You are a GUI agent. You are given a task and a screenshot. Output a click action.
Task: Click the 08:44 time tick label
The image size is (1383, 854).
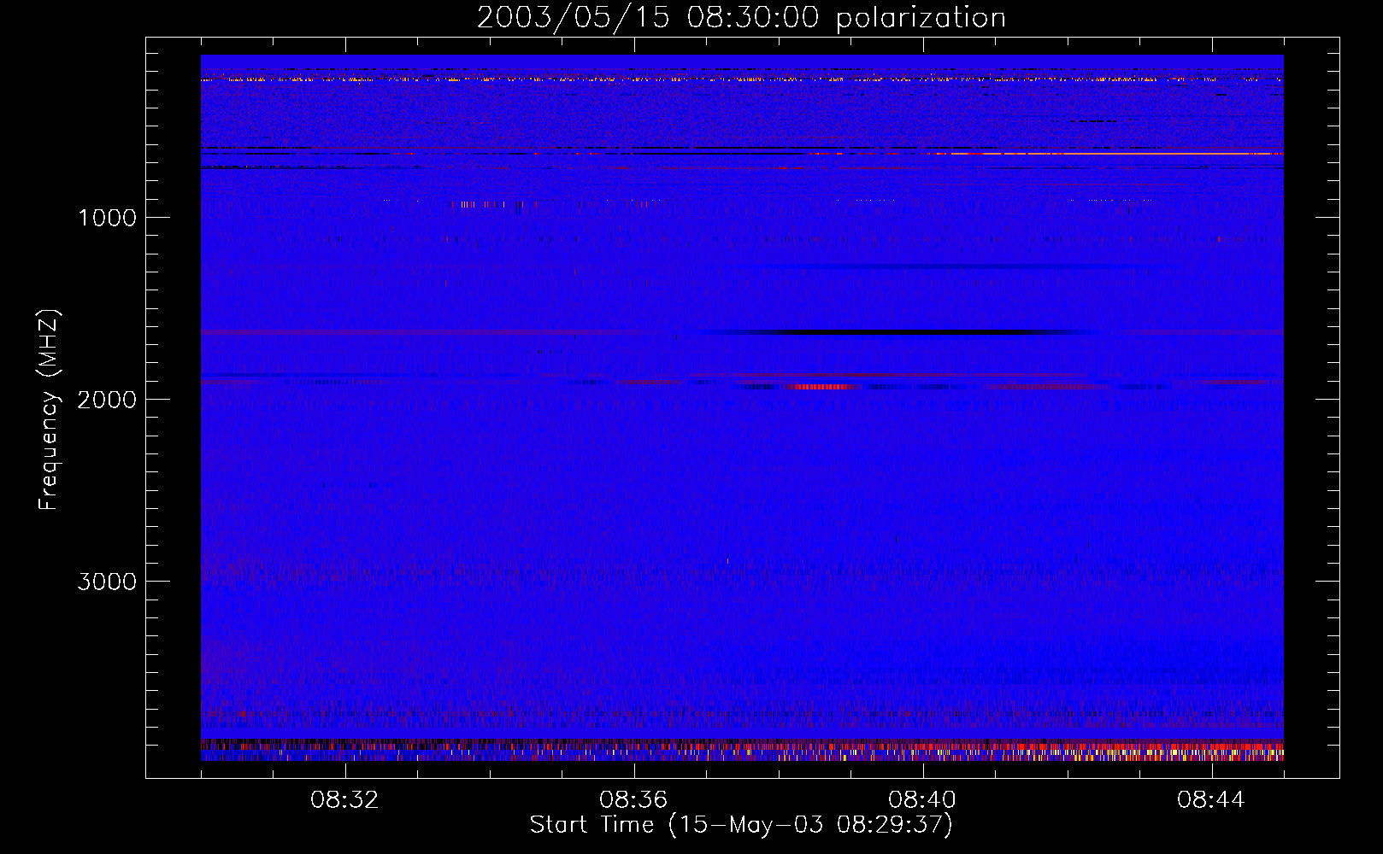pyautogui.click(x=1212, y=800)
